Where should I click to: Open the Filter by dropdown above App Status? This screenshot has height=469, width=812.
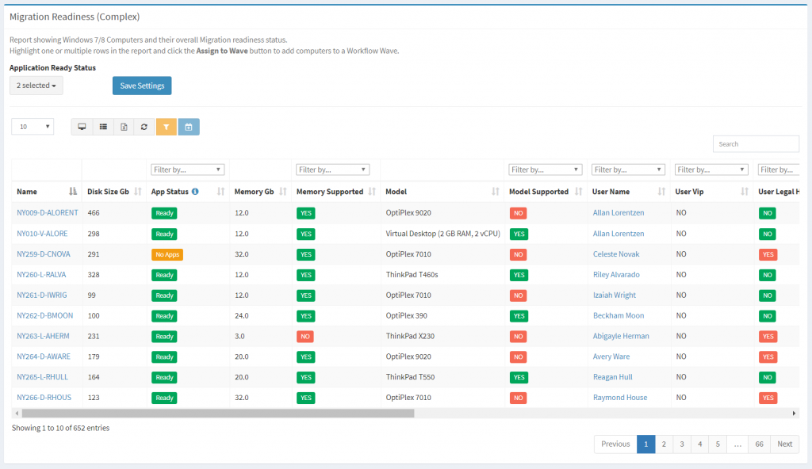(x=187, y=169)
